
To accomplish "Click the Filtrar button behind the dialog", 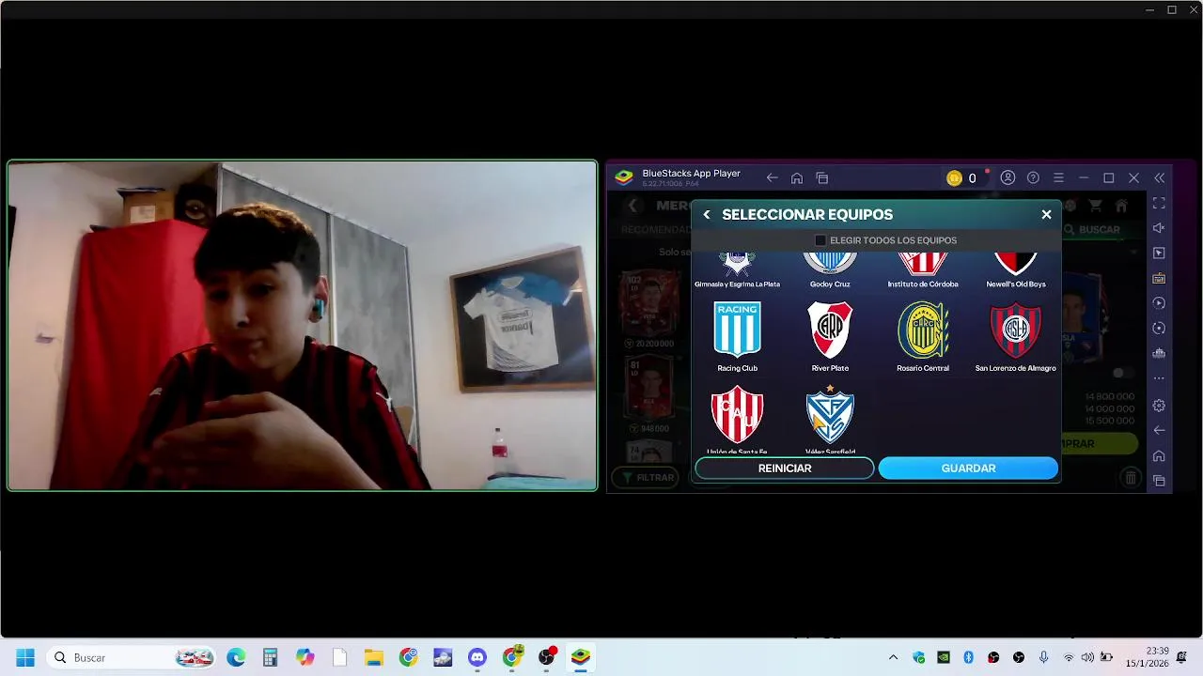I will coord(646,478).
